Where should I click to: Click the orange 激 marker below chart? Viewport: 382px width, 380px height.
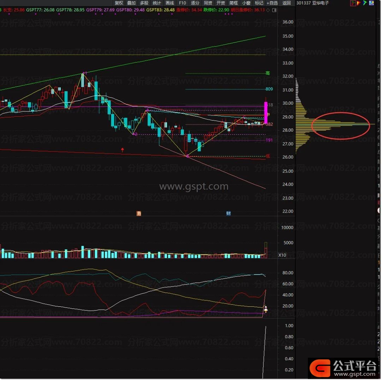(139, 213)
